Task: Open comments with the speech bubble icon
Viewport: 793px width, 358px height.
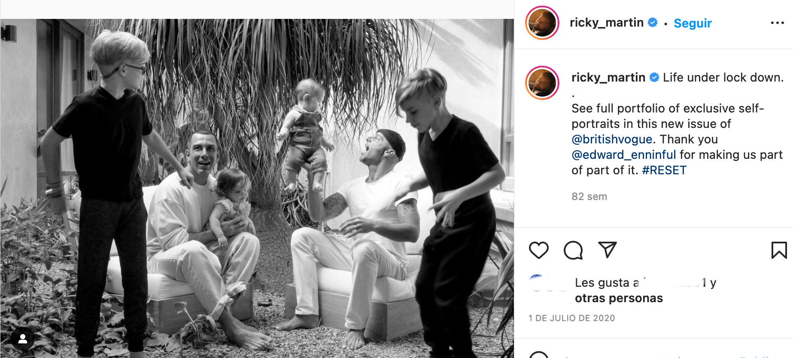Action: point(573,250)
